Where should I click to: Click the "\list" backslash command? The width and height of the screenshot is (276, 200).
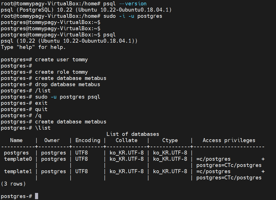coord(43,128)
